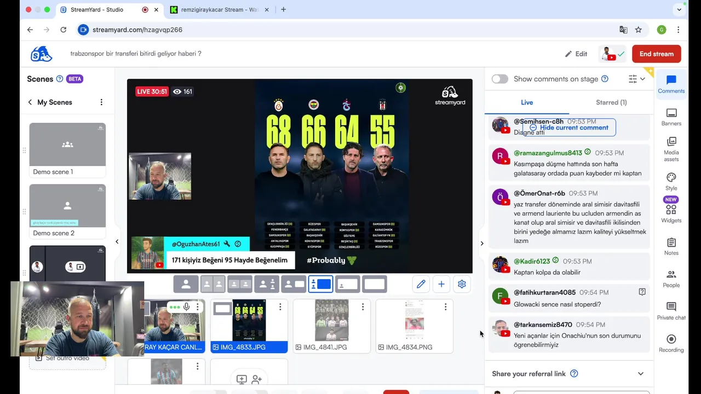Click Hide current comment button
The height and width of the screenshot is (394, 701).
pos(569,128)
